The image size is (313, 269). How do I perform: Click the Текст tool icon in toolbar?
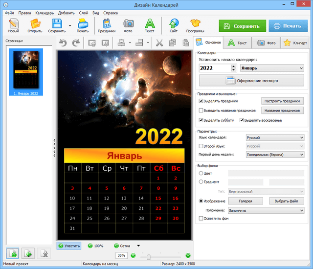[x=149, y=24]
